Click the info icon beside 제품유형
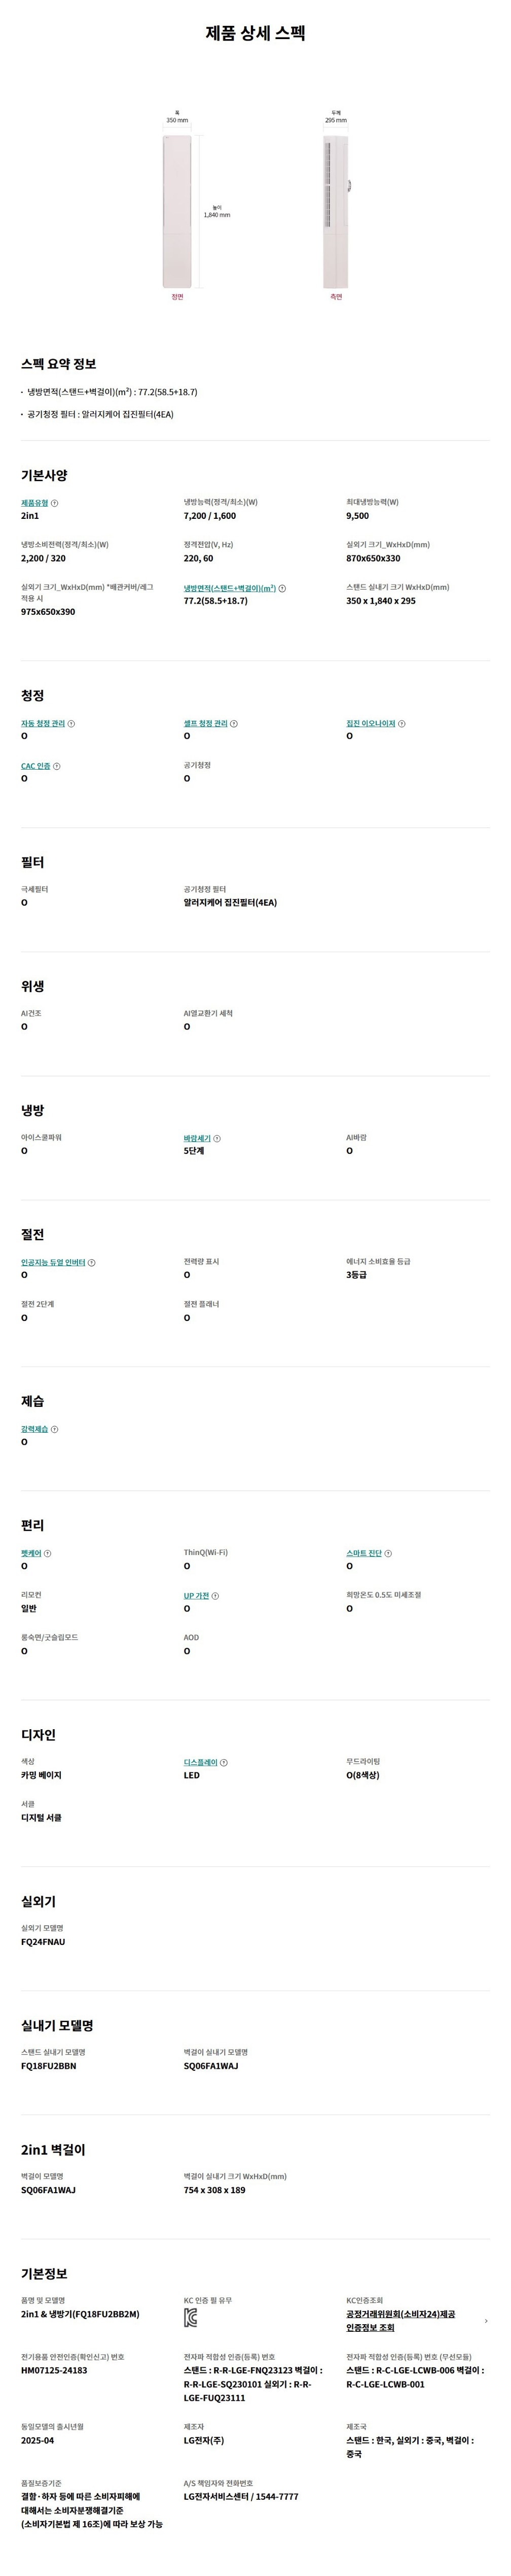 point(55,503)
